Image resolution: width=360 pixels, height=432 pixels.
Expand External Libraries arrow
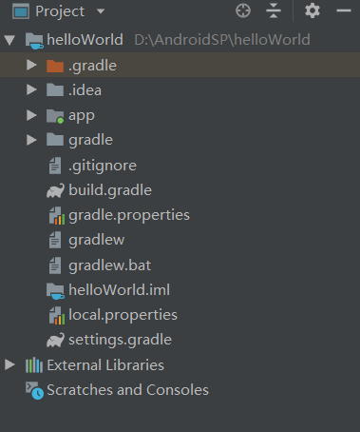tap(9, 364)
